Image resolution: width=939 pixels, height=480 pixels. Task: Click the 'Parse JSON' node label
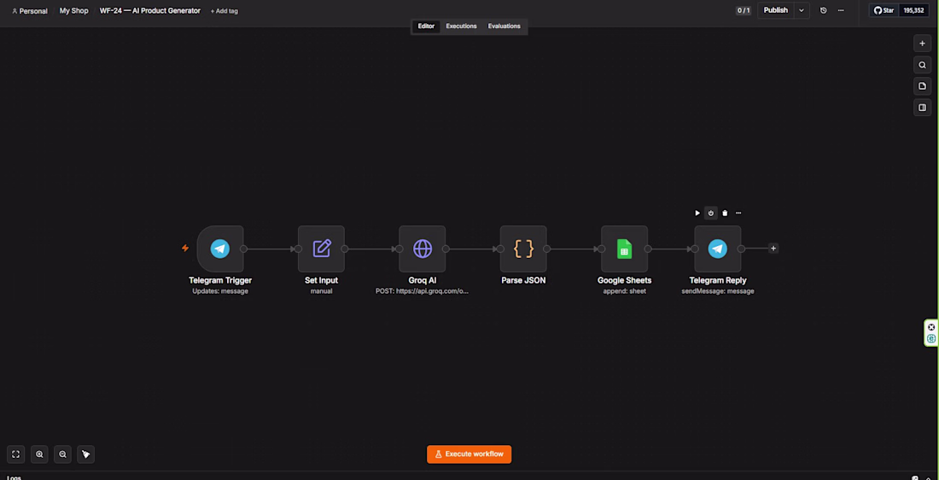[x=523, y=280]
